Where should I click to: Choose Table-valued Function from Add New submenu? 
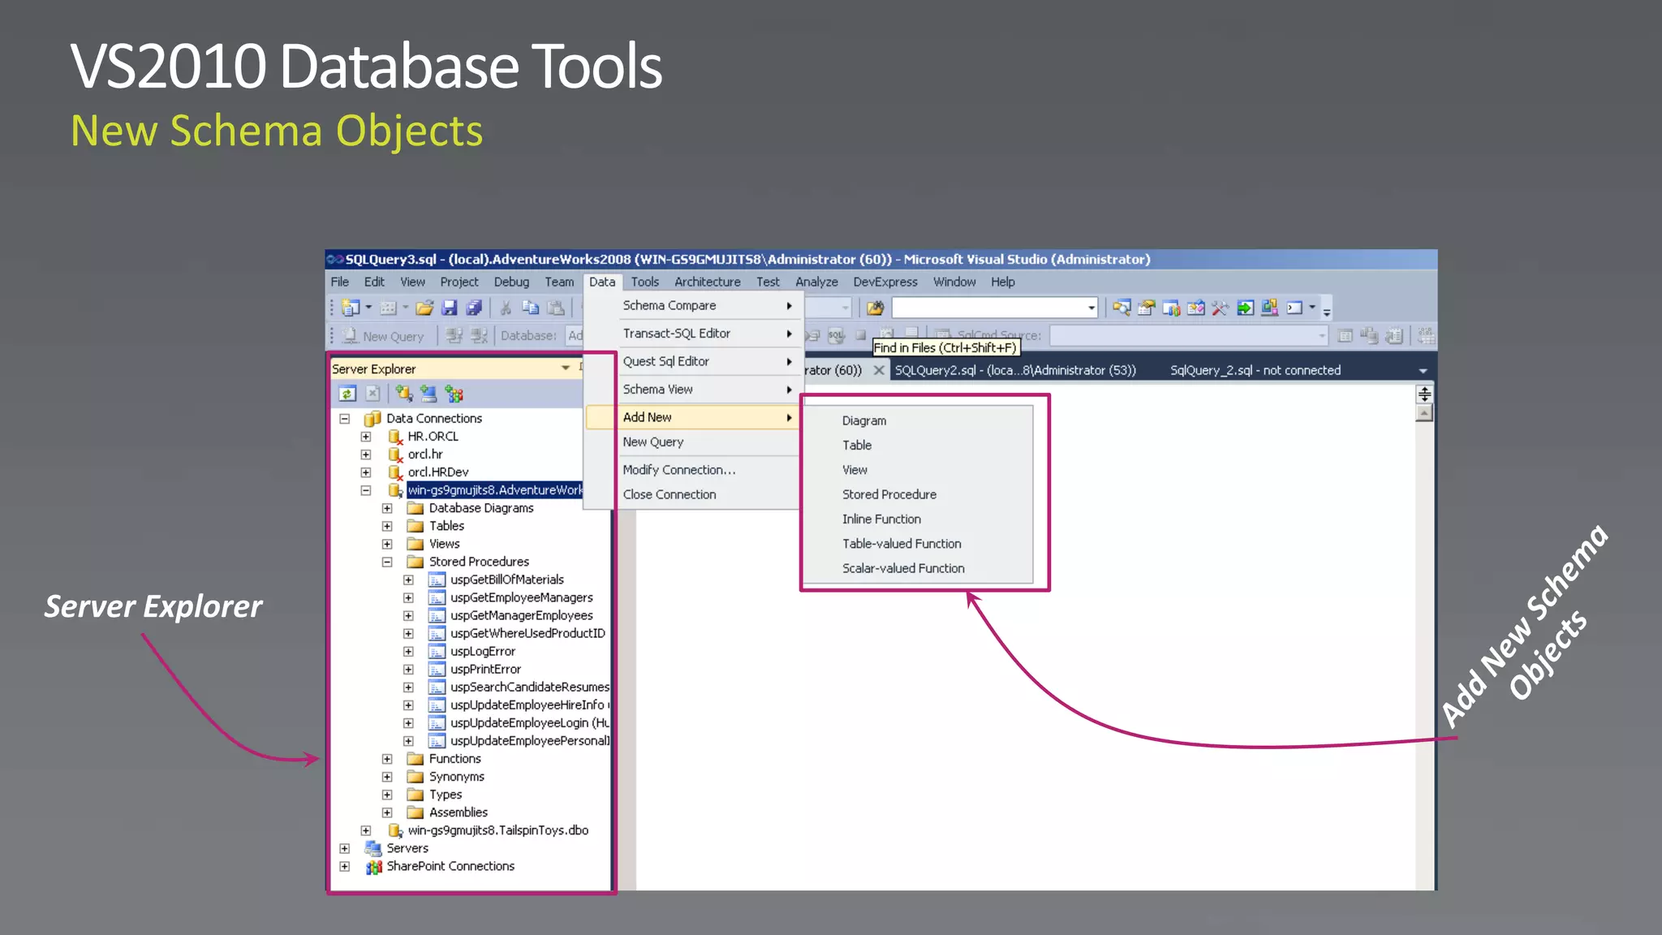(x=918, y=544)
